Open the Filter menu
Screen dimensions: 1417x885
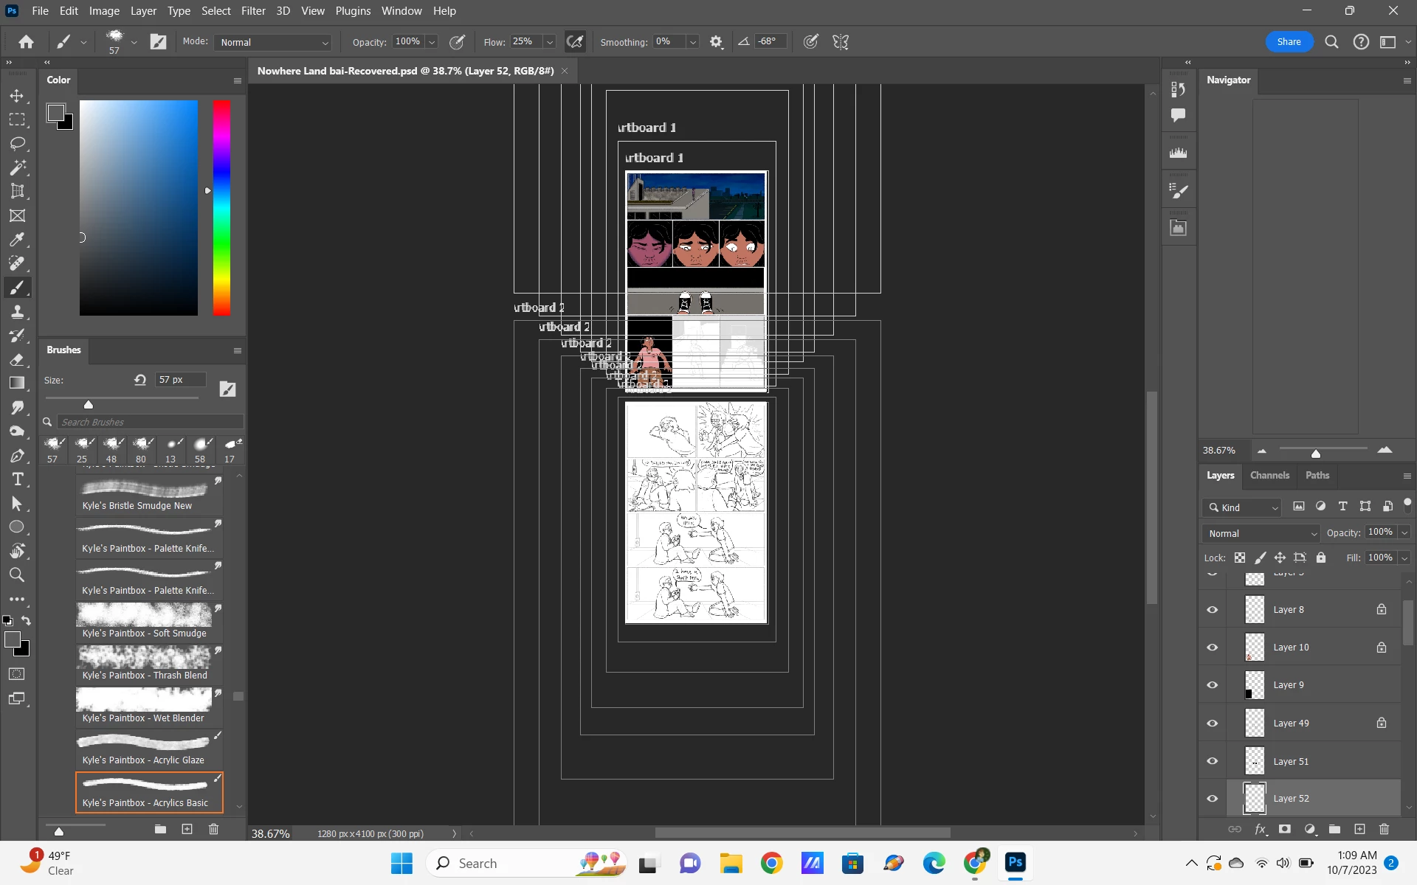(x=252, y=11)
